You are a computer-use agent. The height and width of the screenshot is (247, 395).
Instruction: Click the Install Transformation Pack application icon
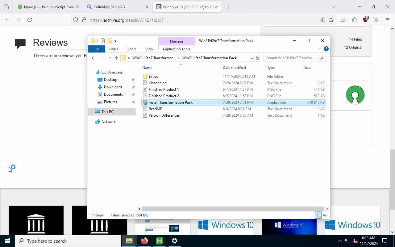(145, 103)
